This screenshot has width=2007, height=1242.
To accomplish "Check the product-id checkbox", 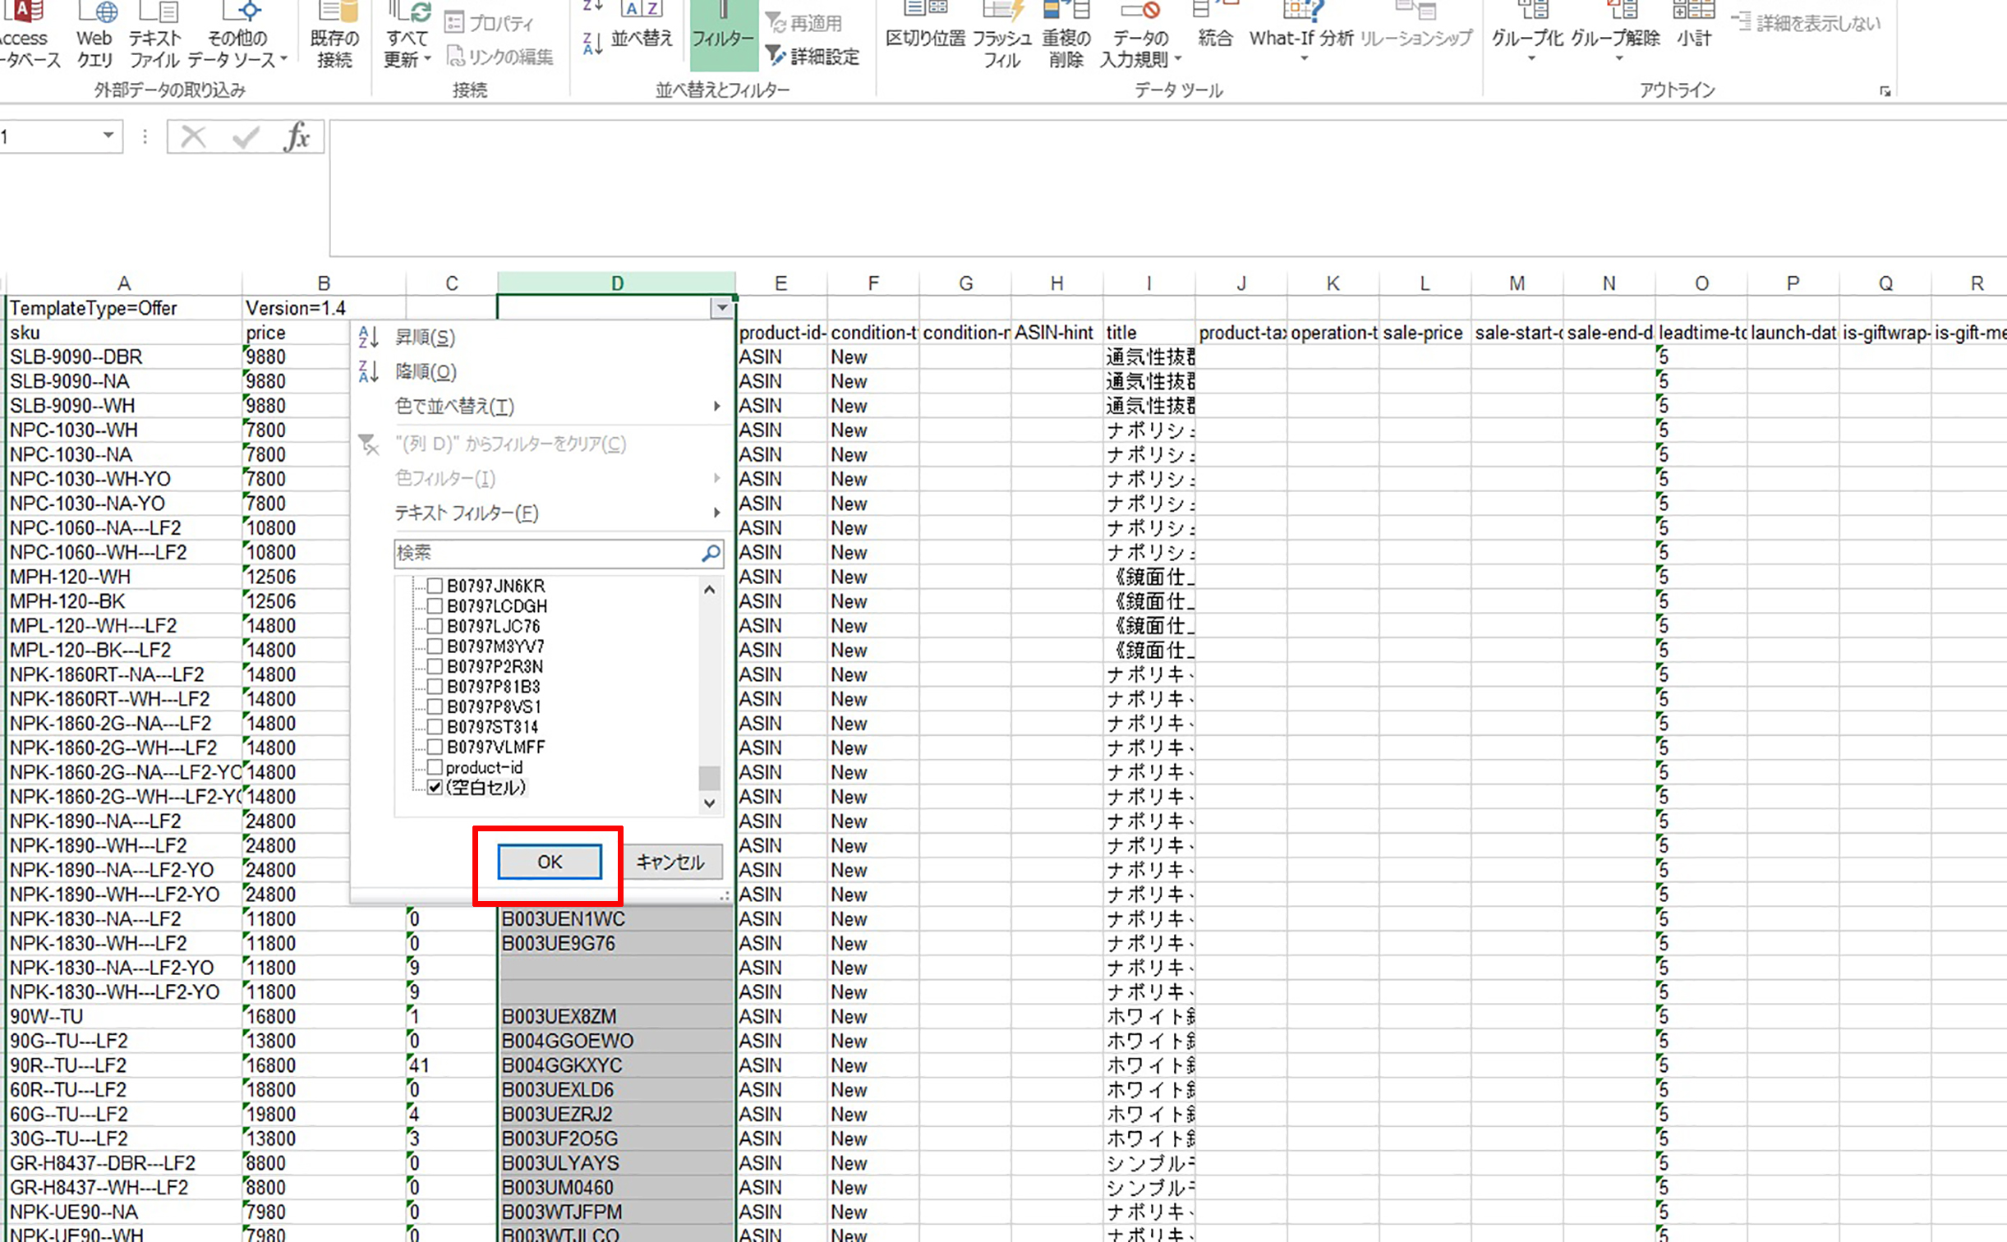I will tap(435, 767).
